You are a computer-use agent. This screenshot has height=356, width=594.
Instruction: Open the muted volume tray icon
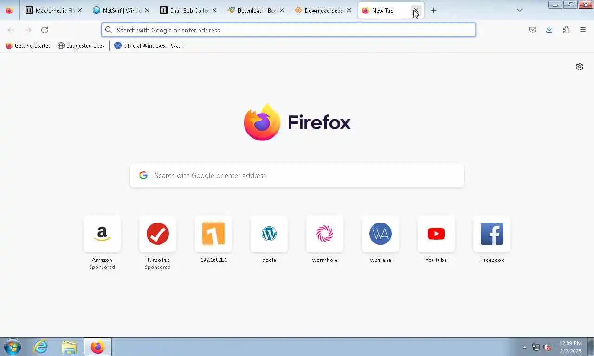[x=548, y=347]
